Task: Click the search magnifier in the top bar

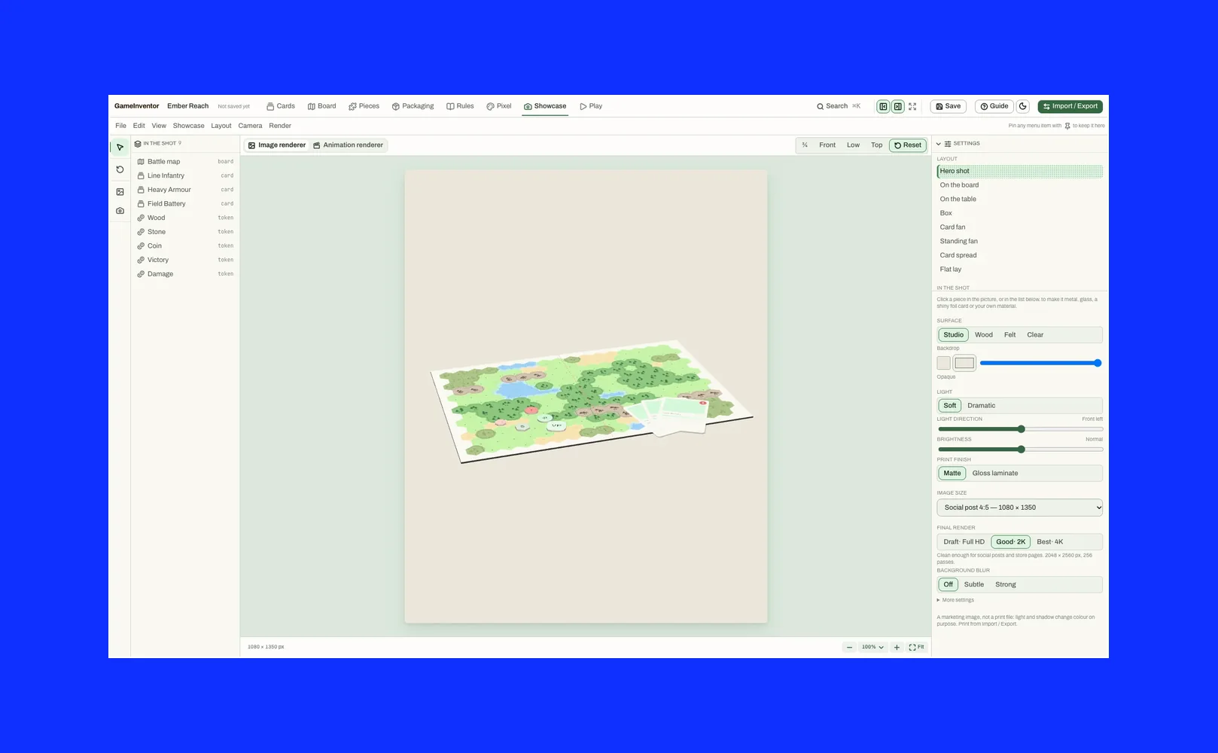Action: click(820, 106)
